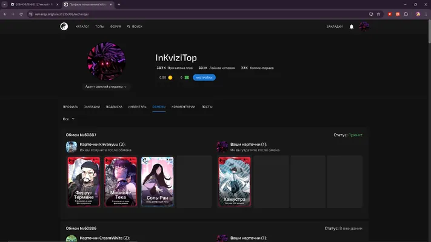Screen dimensions: 431x242
Task: Open the ЗАКЛАДКИ profile tab
Action: pyautogui.click(x=92, y=106)
